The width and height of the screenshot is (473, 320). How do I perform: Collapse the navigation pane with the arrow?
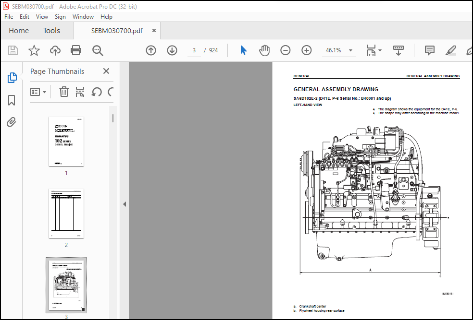[x=124, y=204]
